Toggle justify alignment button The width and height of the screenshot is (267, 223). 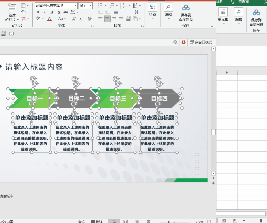[121, 19]
